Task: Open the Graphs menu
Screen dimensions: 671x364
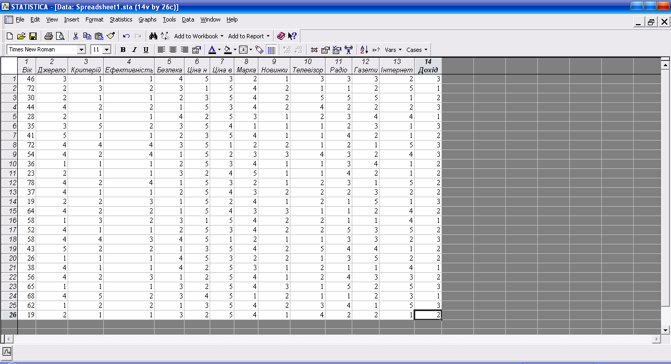Action: point(147,19)
